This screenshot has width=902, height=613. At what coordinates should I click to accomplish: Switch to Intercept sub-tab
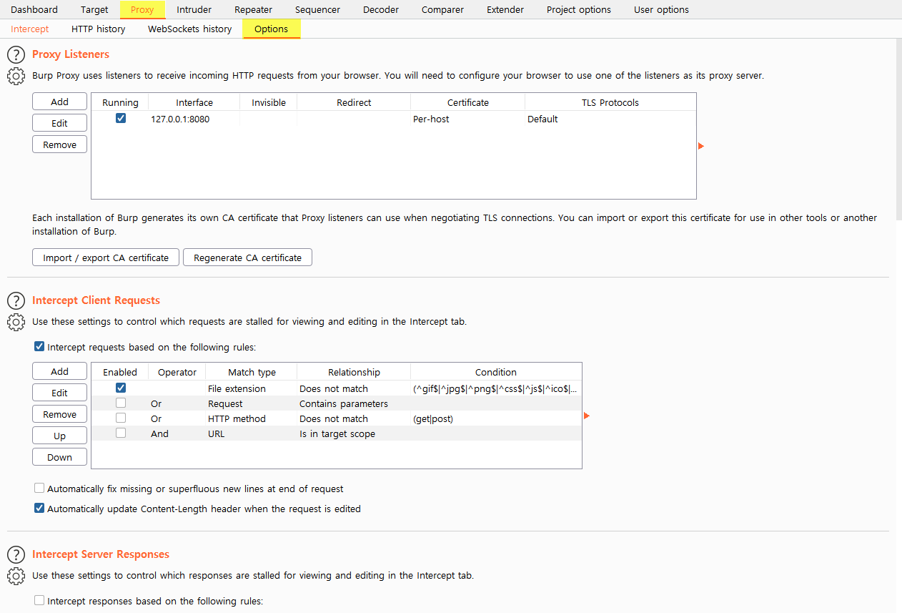30,29
